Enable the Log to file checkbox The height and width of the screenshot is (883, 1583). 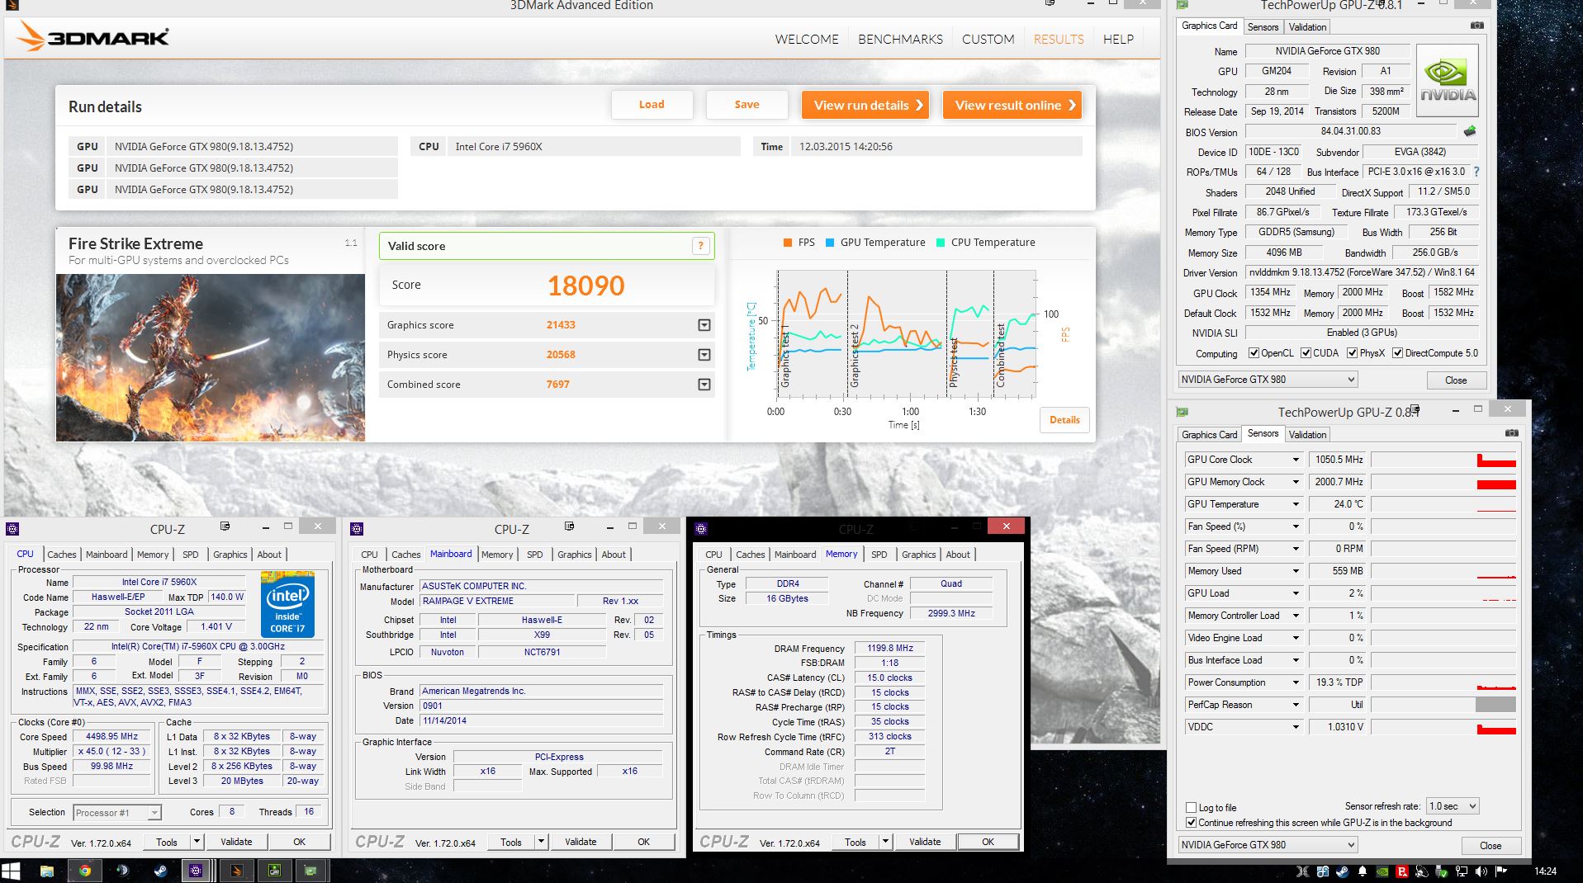[1191, 808]
